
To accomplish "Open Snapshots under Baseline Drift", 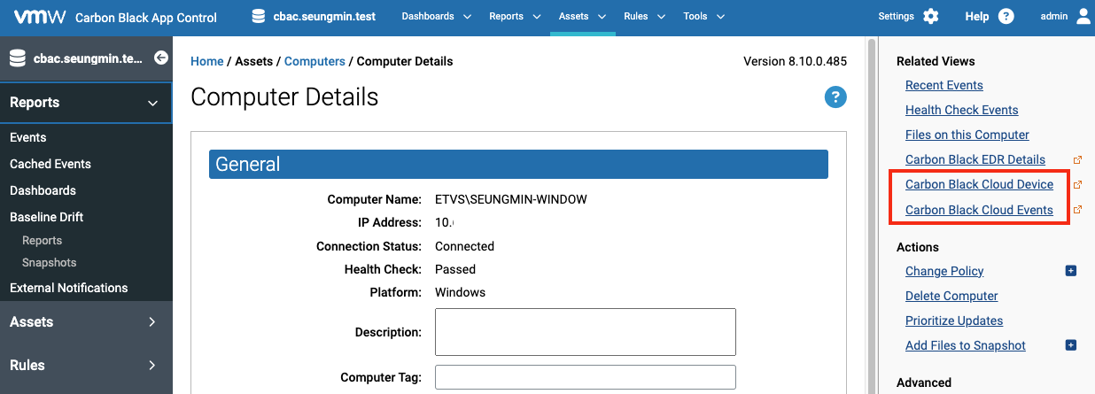I will tap(49, 263).
